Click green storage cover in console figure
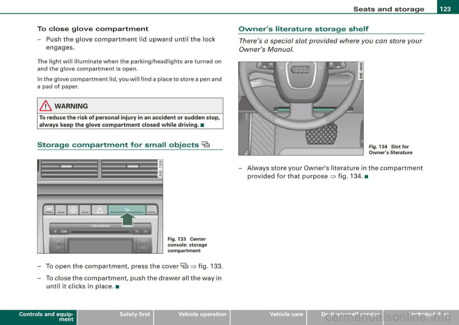 pyautogui.click(x=127, y=209)
